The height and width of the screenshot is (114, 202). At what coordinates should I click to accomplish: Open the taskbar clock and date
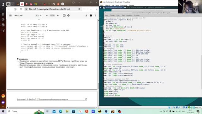[x=190, y=111]
